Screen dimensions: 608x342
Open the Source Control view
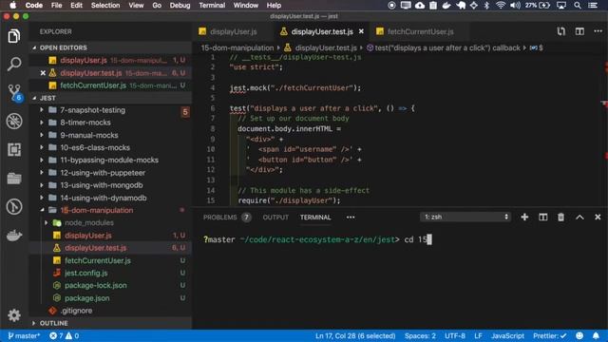[x=15, y=93]
